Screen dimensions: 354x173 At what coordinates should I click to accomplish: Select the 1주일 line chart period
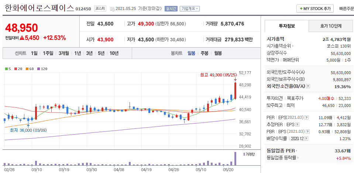tap(48, 53)
